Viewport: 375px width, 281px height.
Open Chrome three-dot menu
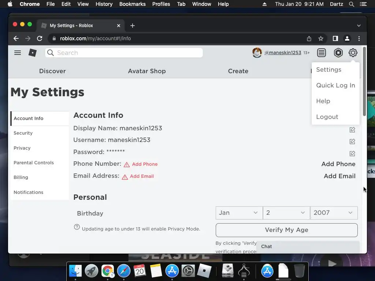coord(359,38)
